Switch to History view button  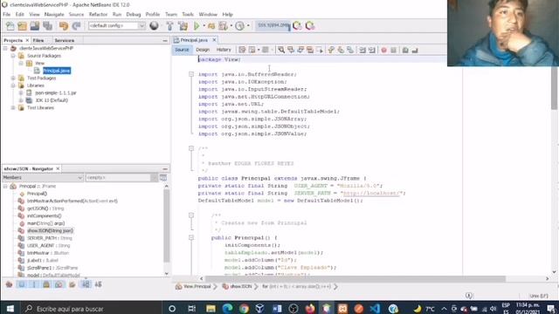pos(224,50)
